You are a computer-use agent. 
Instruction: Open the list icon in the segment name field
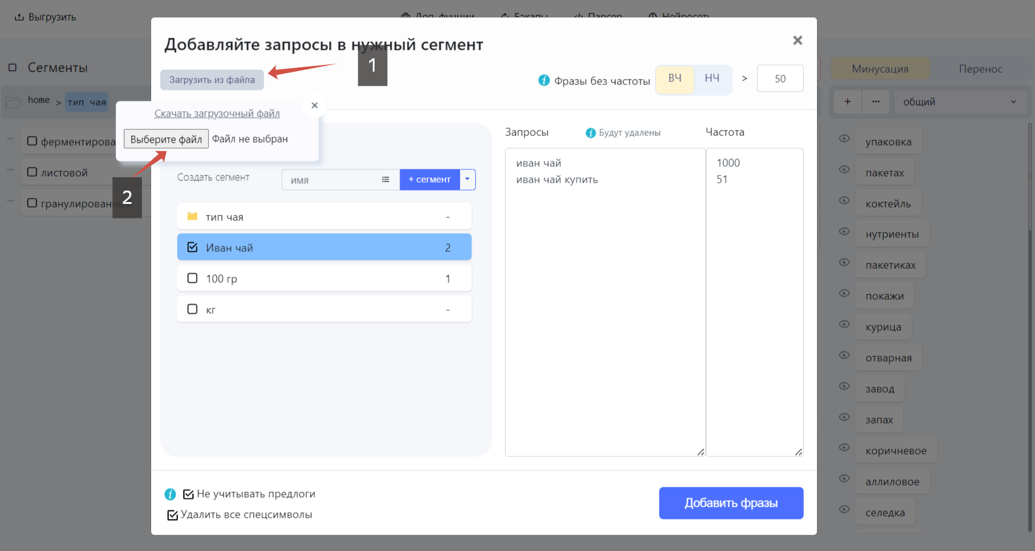pyautogui.click(x=385, y=180)
